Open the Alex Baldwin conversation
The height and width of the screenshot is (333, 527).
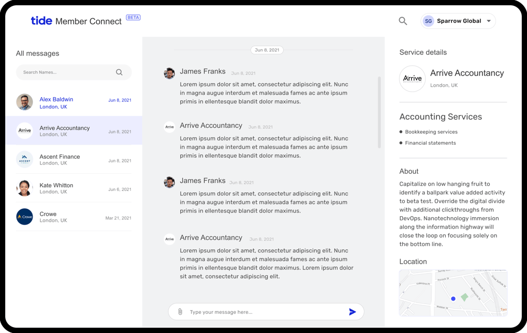click(x=74, y=102)
